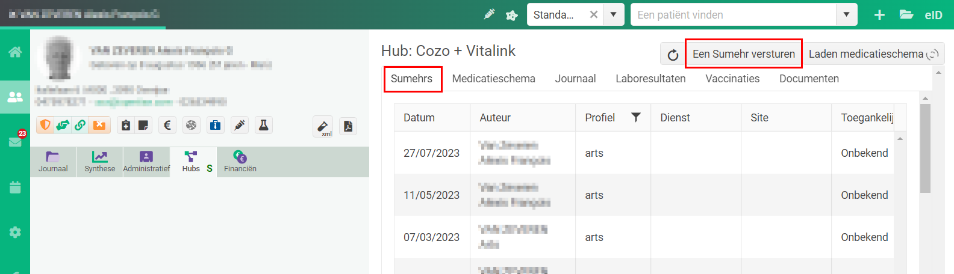Clear the Standa... selection with X
Screen dimensions: 954x274
pyautogui.click(x=594, y=15)
